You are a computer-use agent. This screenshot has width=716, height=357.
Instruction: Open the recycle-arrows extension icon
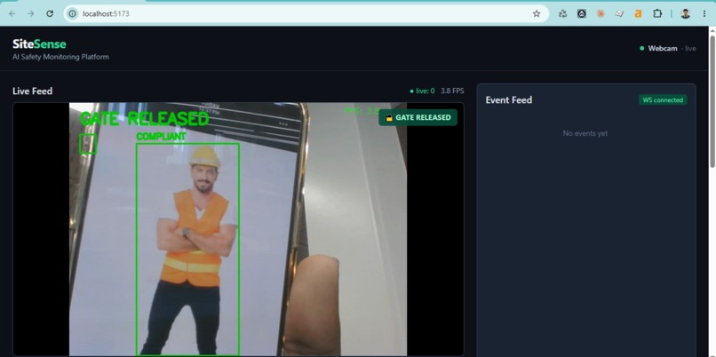562,13
